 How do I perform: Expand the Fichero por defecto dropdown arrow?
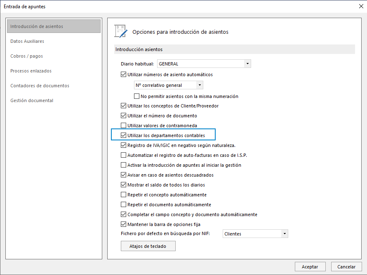point(285,234)
